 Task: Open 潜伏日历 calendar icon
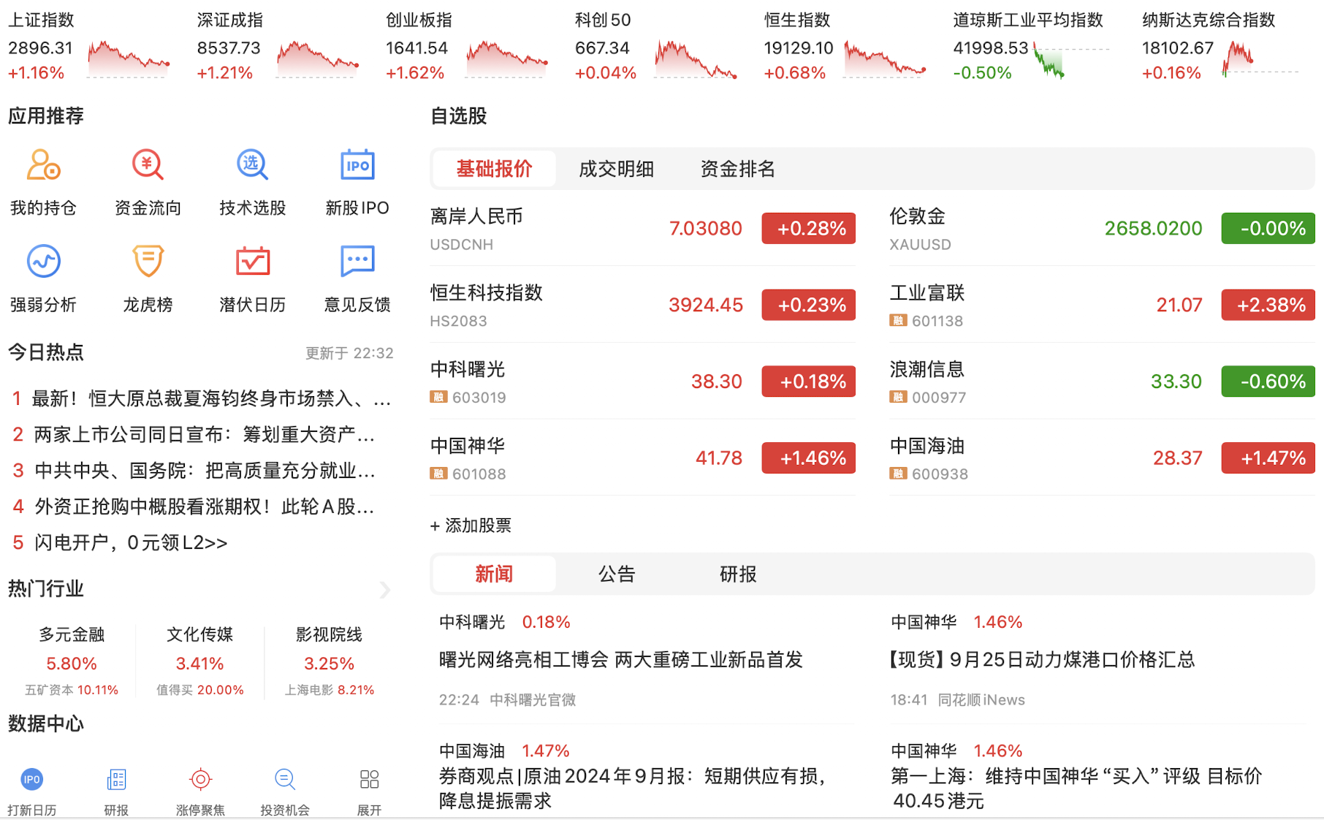coord(253,261)
